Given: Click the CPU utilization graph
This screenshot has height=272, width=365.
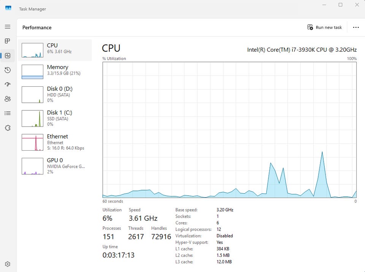Looking at the screenshot, I should 230,130.
